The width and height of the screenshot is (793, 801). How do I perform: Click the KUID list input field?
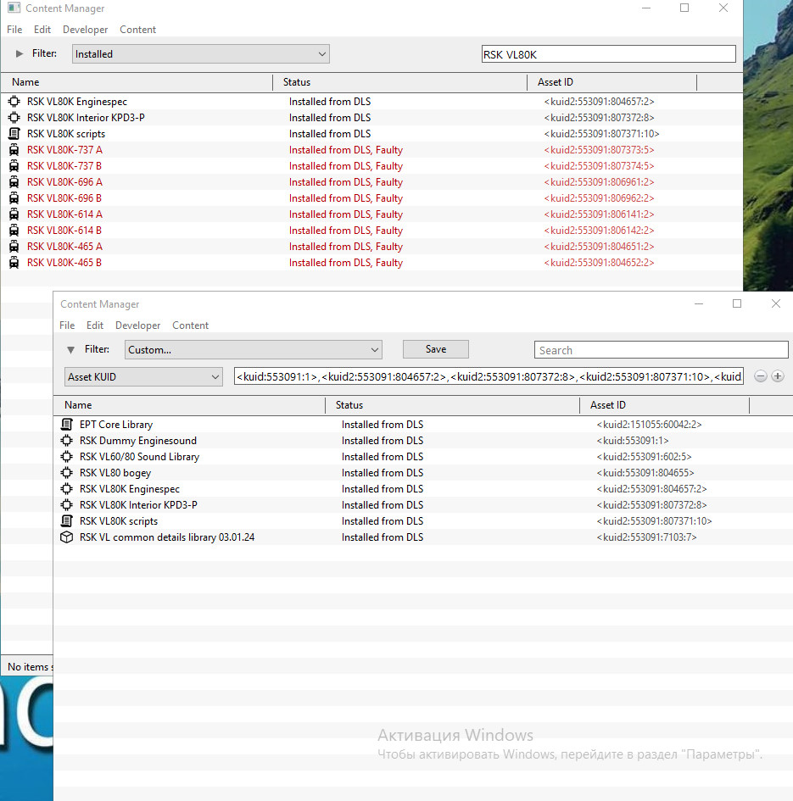489,376
